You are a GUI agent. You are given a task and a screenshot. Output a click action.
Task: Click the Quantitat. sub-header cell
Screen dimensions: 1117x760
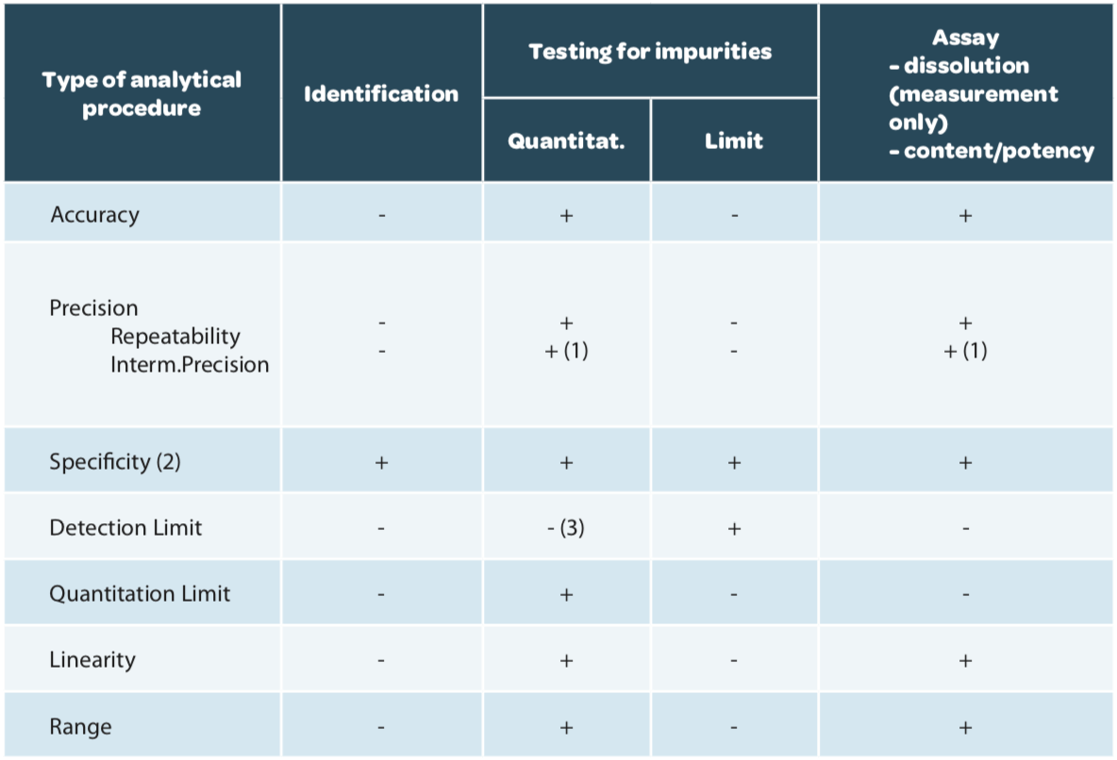[x=566, y=140]
